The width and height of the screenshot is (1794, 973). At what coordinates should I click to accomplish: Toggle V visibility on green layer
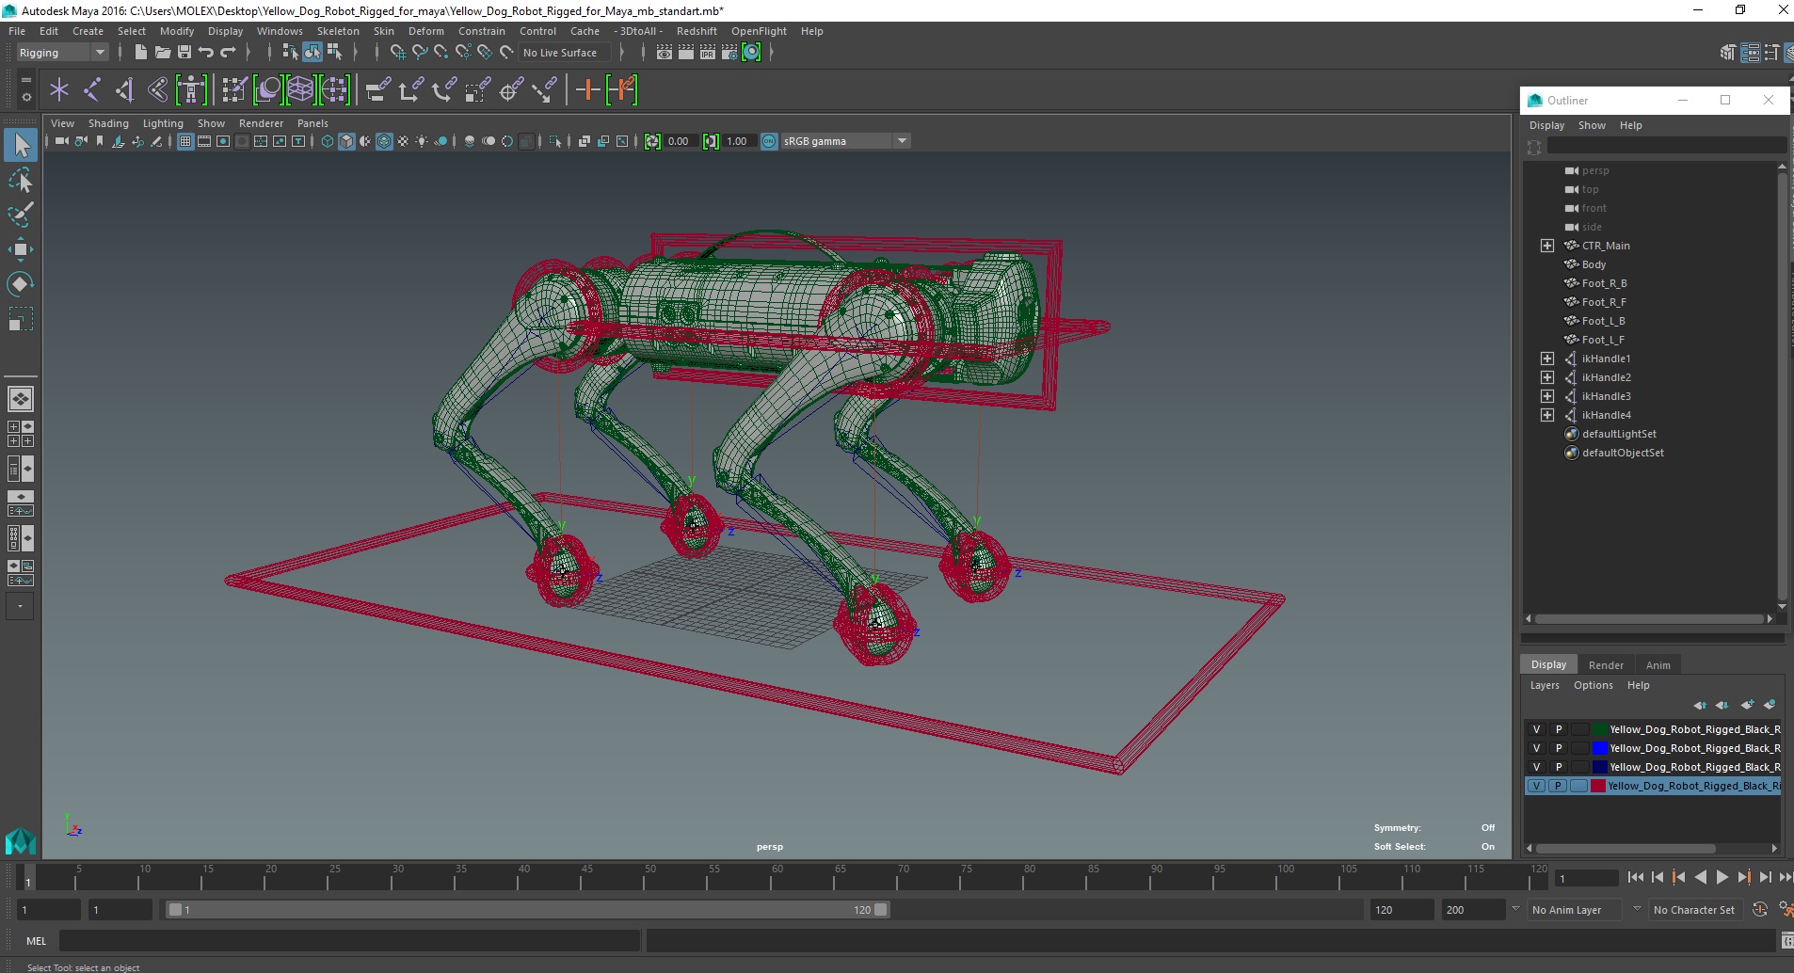click(1537, 729)
